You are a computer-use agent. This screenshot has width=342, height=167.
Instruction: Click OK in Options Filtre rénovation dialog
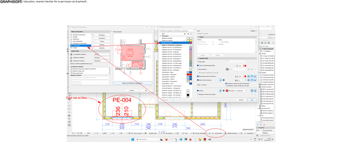(x=146, y=90)
